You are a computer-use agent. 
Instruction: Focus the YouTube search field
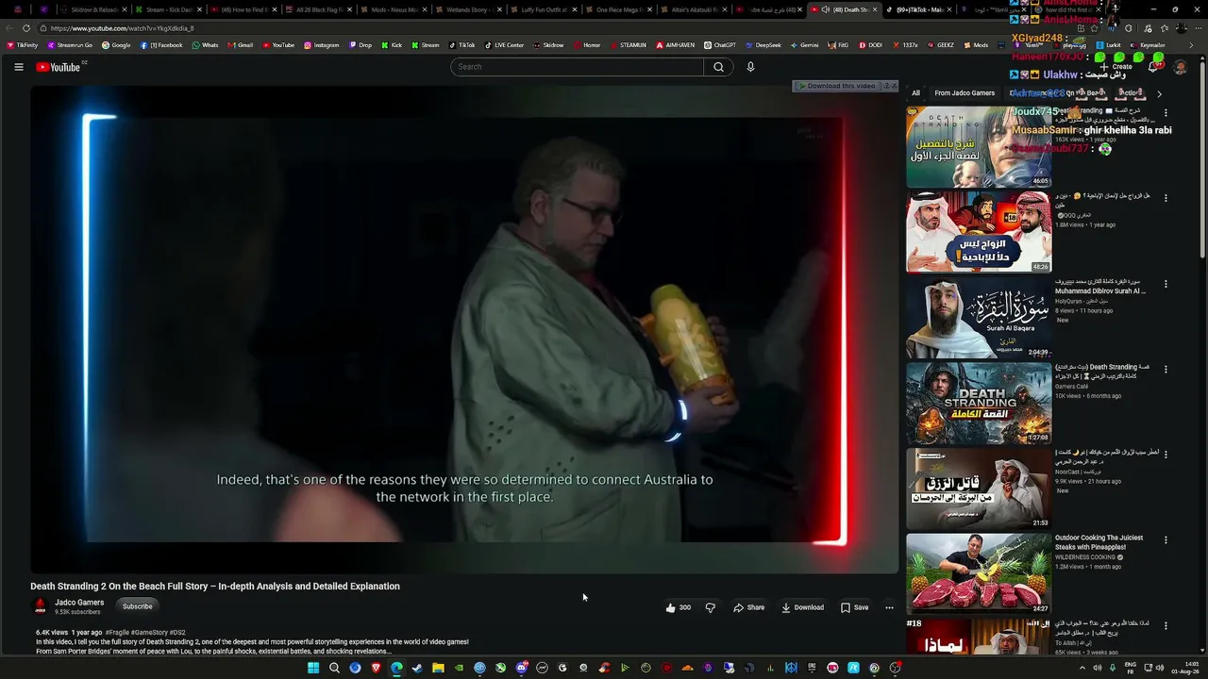[577, 67]
